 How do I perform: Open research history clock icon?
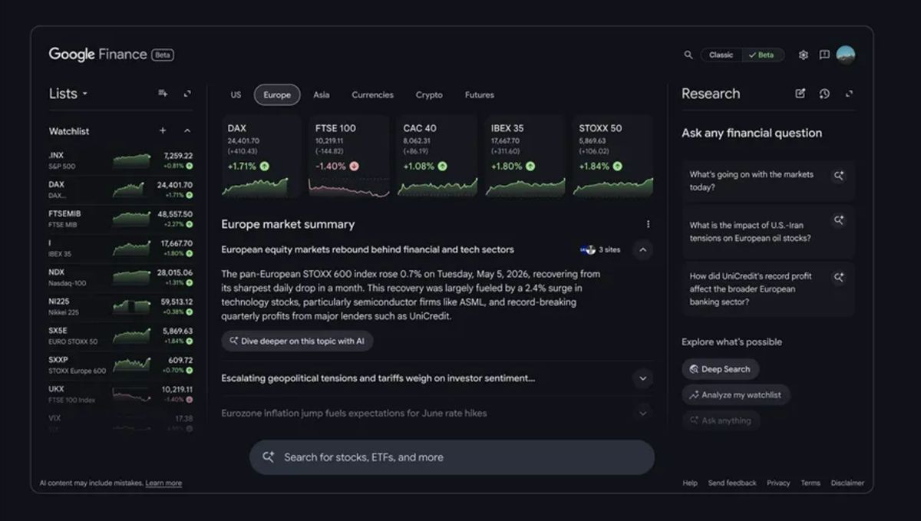[x=824, y=94]
